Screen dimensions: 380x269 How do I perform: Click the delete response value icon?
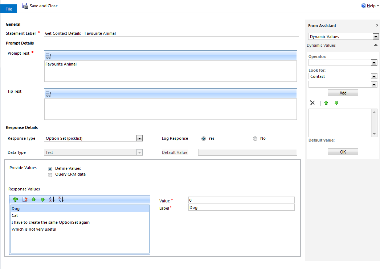[x=25, y=199]
